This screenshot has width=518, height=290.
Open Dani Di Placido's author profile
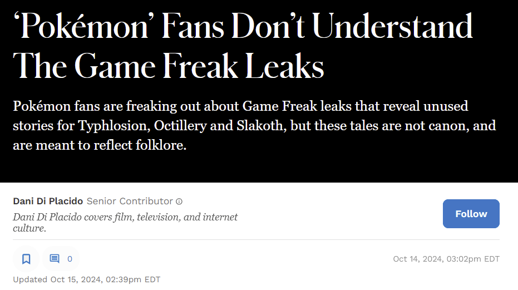coord(48,201)
